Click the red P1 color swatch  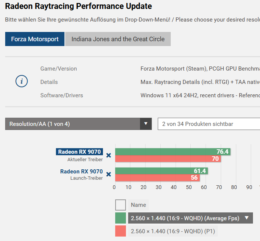[x=120, y=231]
